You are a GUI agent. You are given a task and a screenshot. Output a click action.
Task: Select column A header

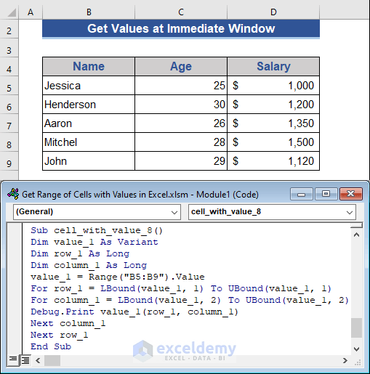point(31,12)
